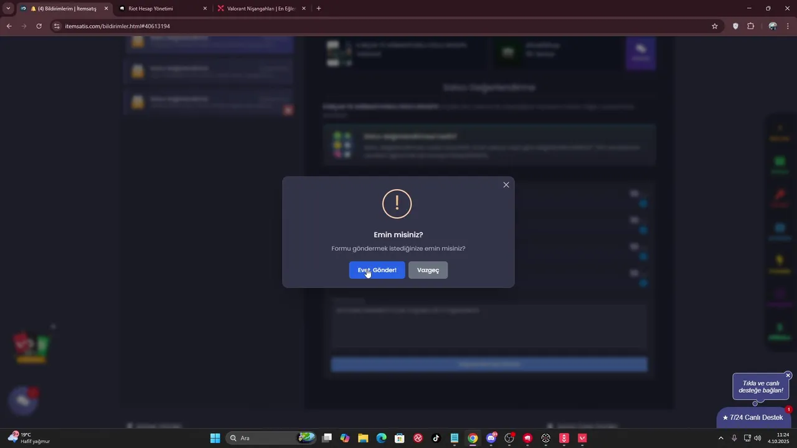Image resolution: width=797 pixels, height=448 pixels.
Task: Open Microsoft Store from the taskbar
Action: coord(400,438)
